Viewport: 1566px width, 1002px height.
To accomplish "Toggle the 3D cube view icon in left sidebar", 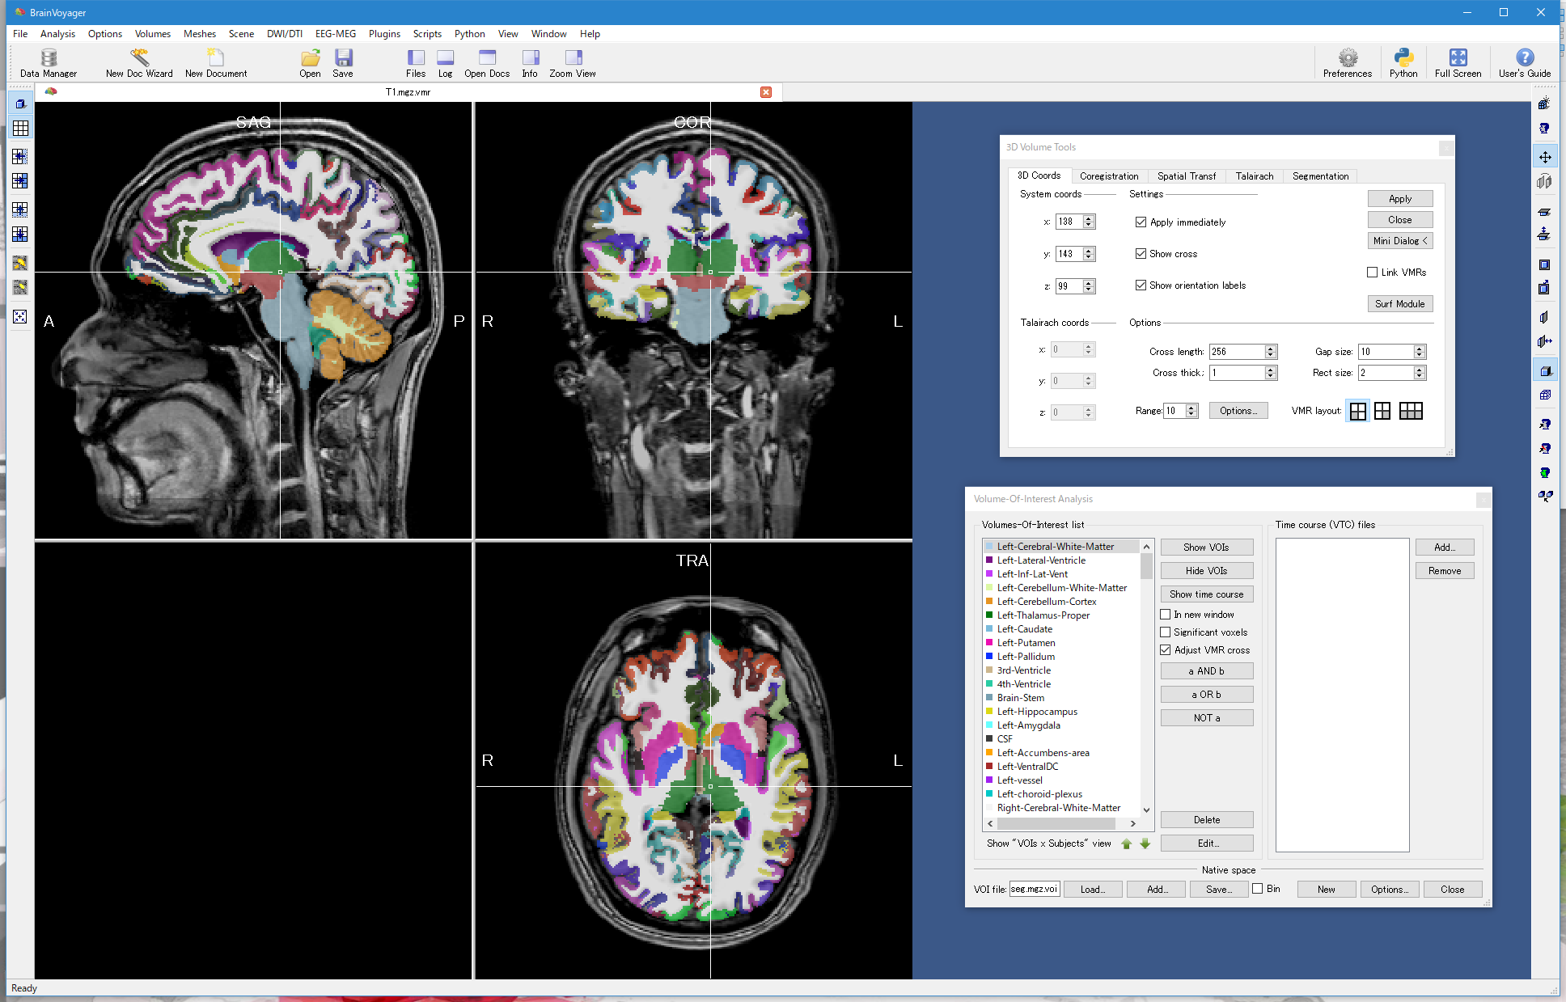I will tap(20, 104).
